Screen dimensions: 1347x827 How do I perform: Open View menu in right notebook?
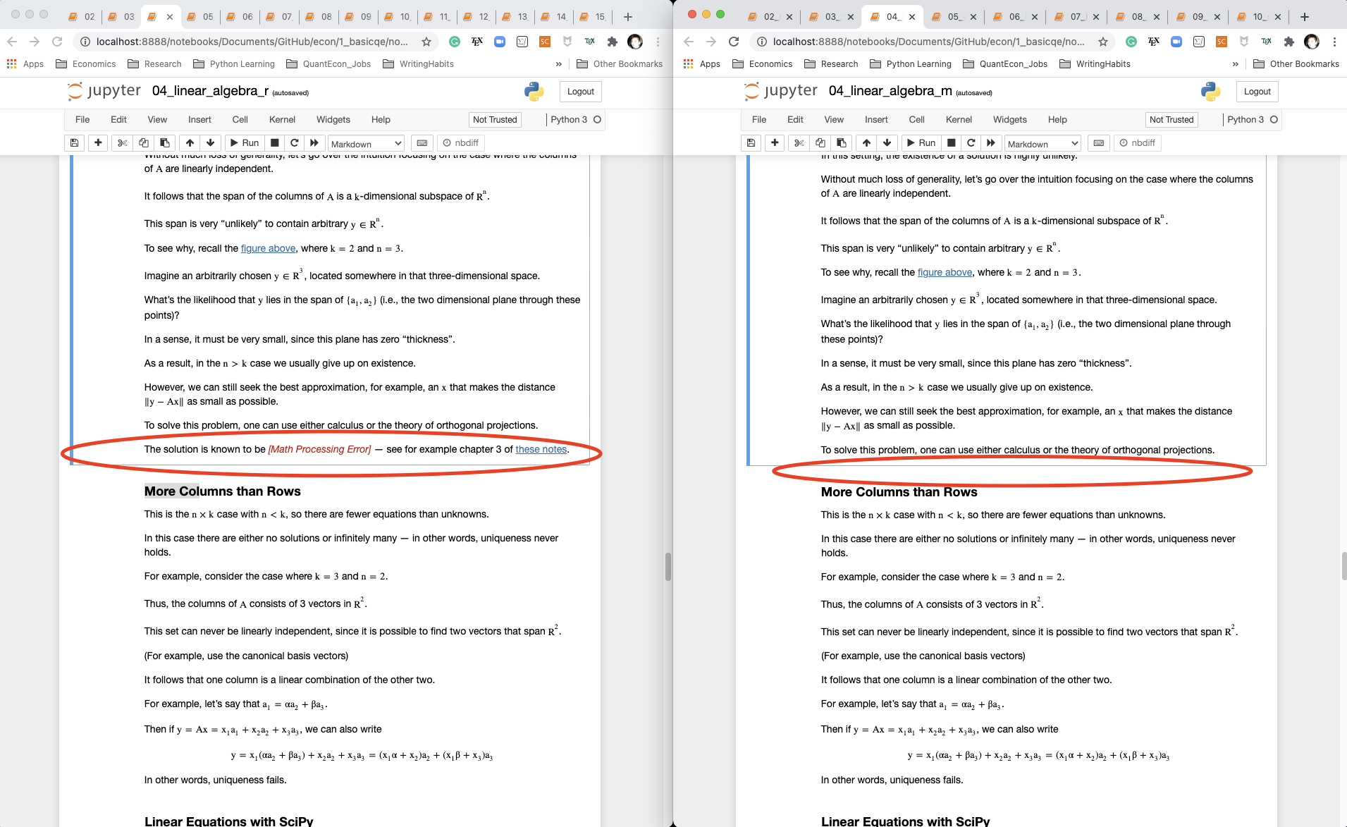834,120
